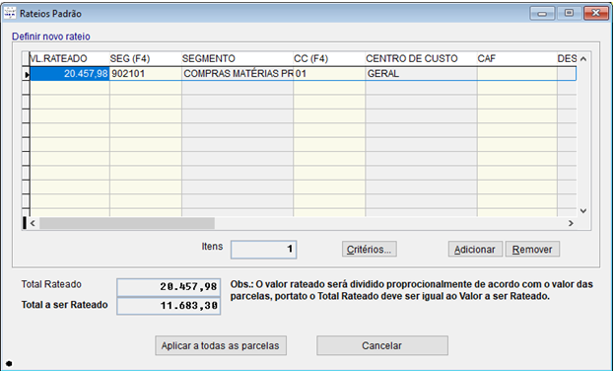Click the SEG (F4) cell 902101

pyautogui.click(x=146, y=74)
